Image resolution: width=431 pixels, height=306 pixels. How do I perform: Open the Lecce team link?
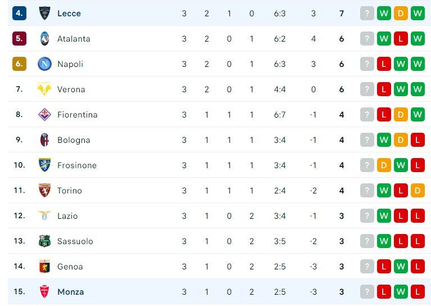[69, 13]
